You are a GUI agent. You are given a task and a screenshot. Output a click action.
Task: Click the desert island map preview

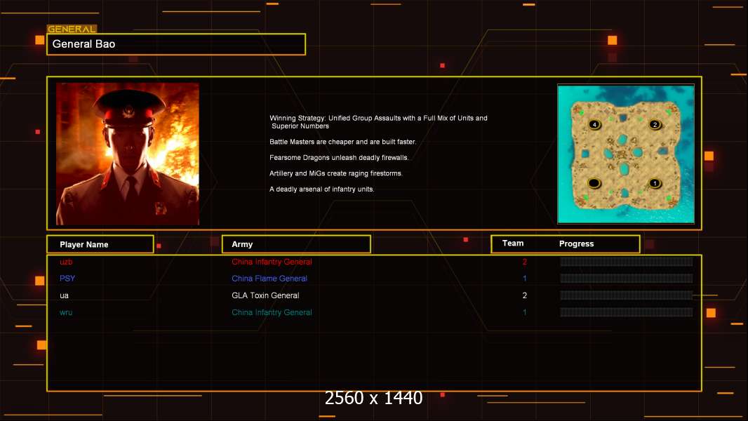click(x=626, y=154)
